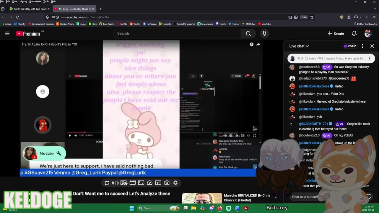Viewport: 379px width, 213px height.
Task: Click the Windows taskbar Search box
Action: click(159, 208)
